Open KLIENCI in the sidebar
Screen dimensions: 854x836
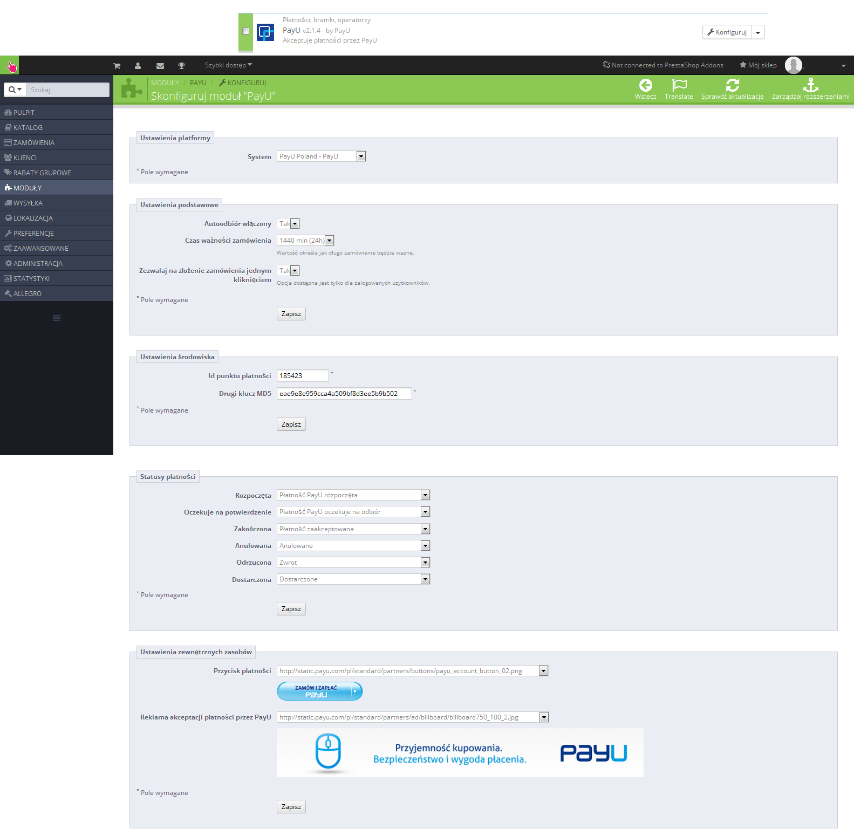click(57, 157)
